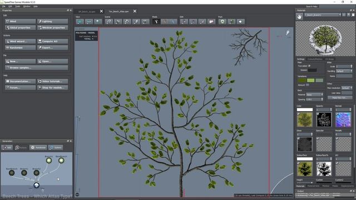Toggle the Opacity map checkbox
The height and width of the screenshot is (200, 356).
tap(318, 113)
